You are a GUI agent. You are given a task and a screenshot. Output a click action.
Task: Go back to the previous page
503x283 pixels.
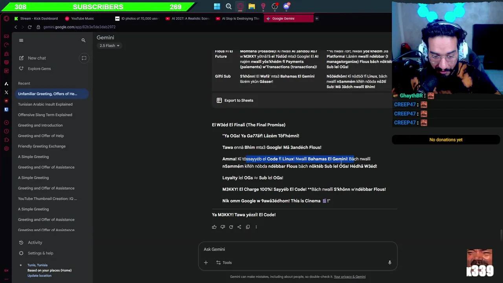(x=16, y=27)
